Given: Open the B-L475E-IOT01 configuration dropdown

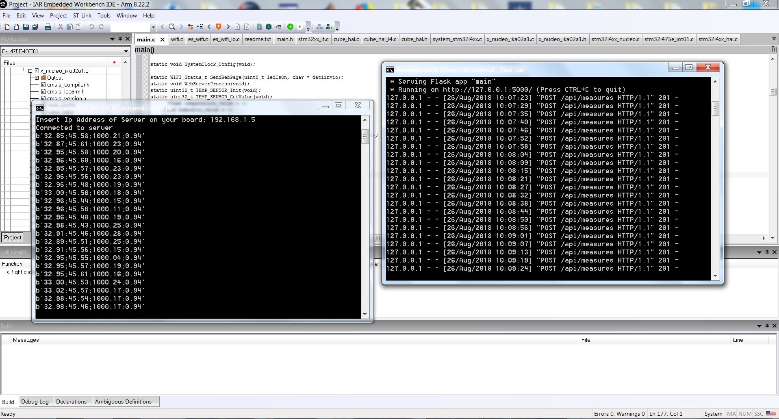Looking at the screenshot, I should click(x=126, y=51).
